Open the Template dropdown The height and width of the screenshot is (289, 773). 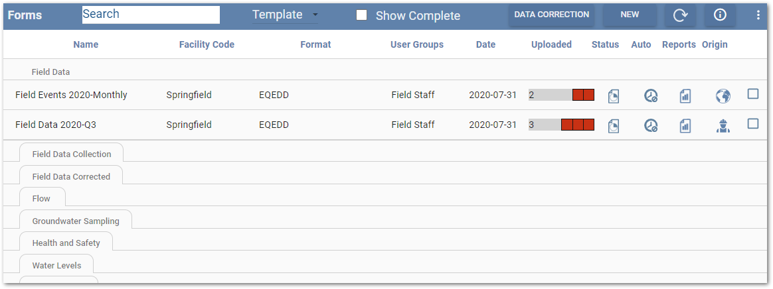tap(285, 15)
